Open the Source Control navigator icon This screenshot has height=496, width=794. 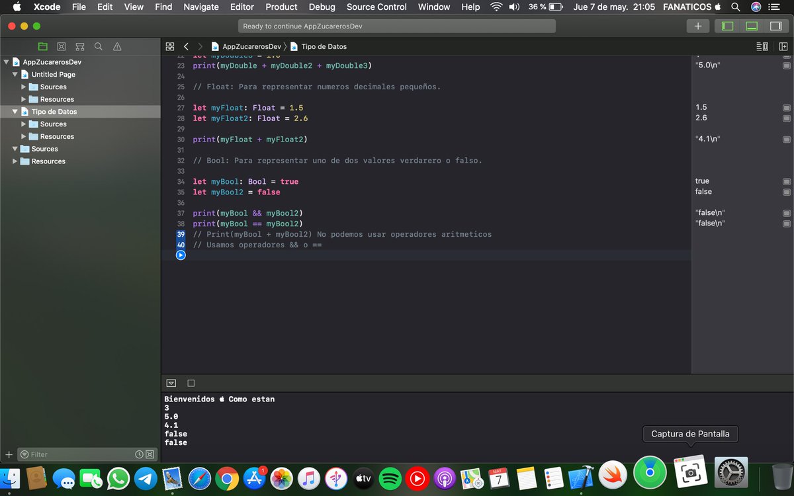[62, 46]
